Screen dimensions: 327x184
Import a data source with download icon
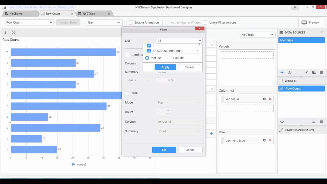289,73
